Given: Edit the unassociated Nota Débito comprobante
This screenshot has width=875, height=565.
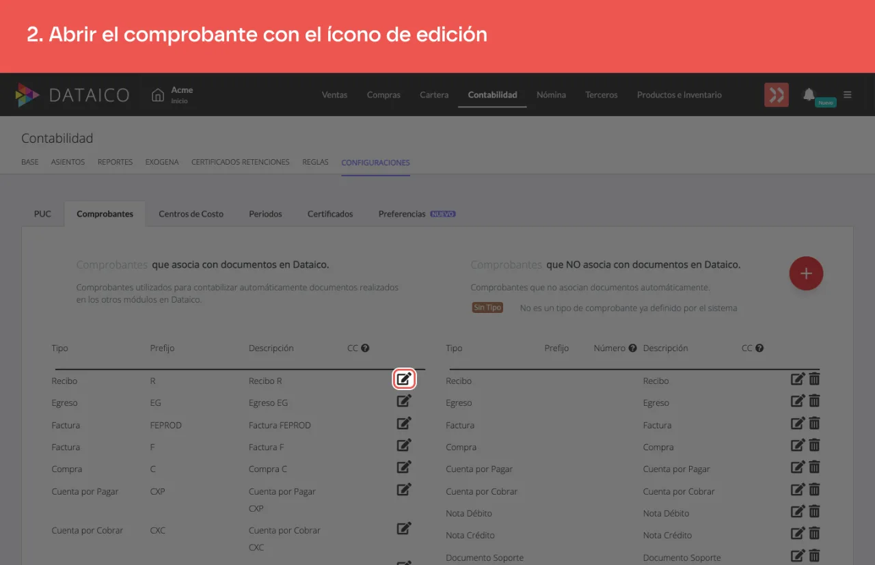Looking at the screenshot, I should point(798,511).
